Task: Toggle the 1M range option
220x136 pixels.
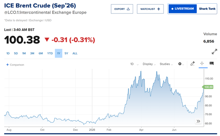Action: pos(24,54)
